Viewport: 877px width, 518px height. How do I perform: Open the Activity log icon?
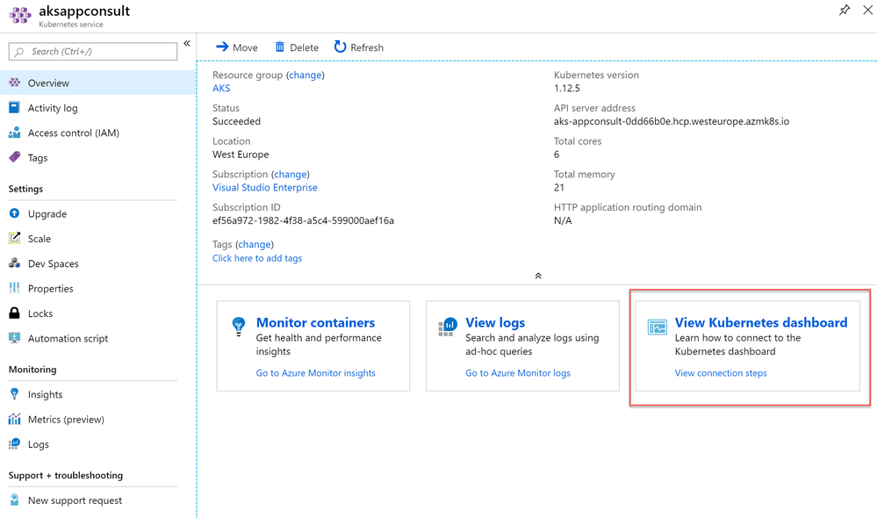(15, 107)
